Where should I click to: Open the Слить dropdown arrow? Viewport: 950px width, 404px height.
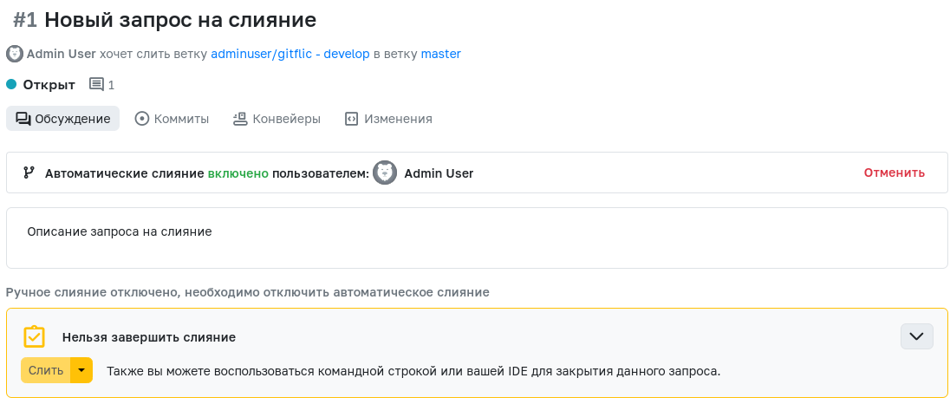point(81,370)
